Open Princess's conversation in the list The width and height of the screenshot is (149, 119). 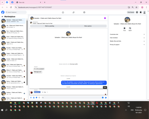pyautogui.click(x=13, y=88)
